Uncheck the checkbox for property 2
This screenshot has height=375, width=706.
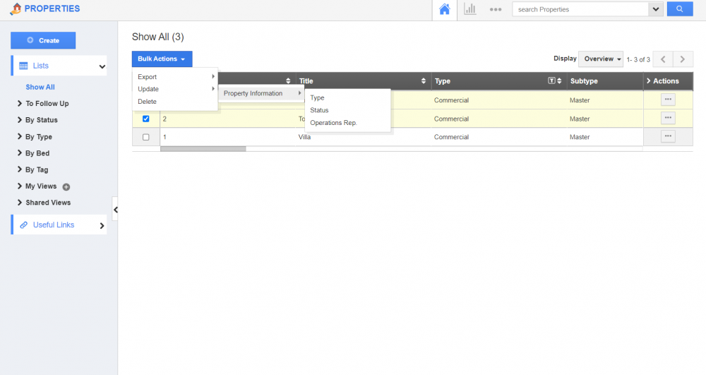coord(146,119)
